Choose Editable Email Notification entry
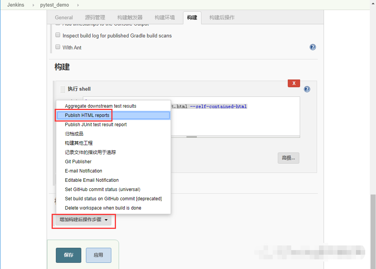This screenshot has width=376, height=269. [113, 180]
